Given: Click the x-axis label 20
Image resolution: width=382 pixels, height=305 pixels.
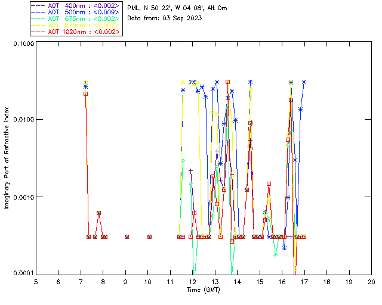Looking at the screenshot, I should pos(371,282).
